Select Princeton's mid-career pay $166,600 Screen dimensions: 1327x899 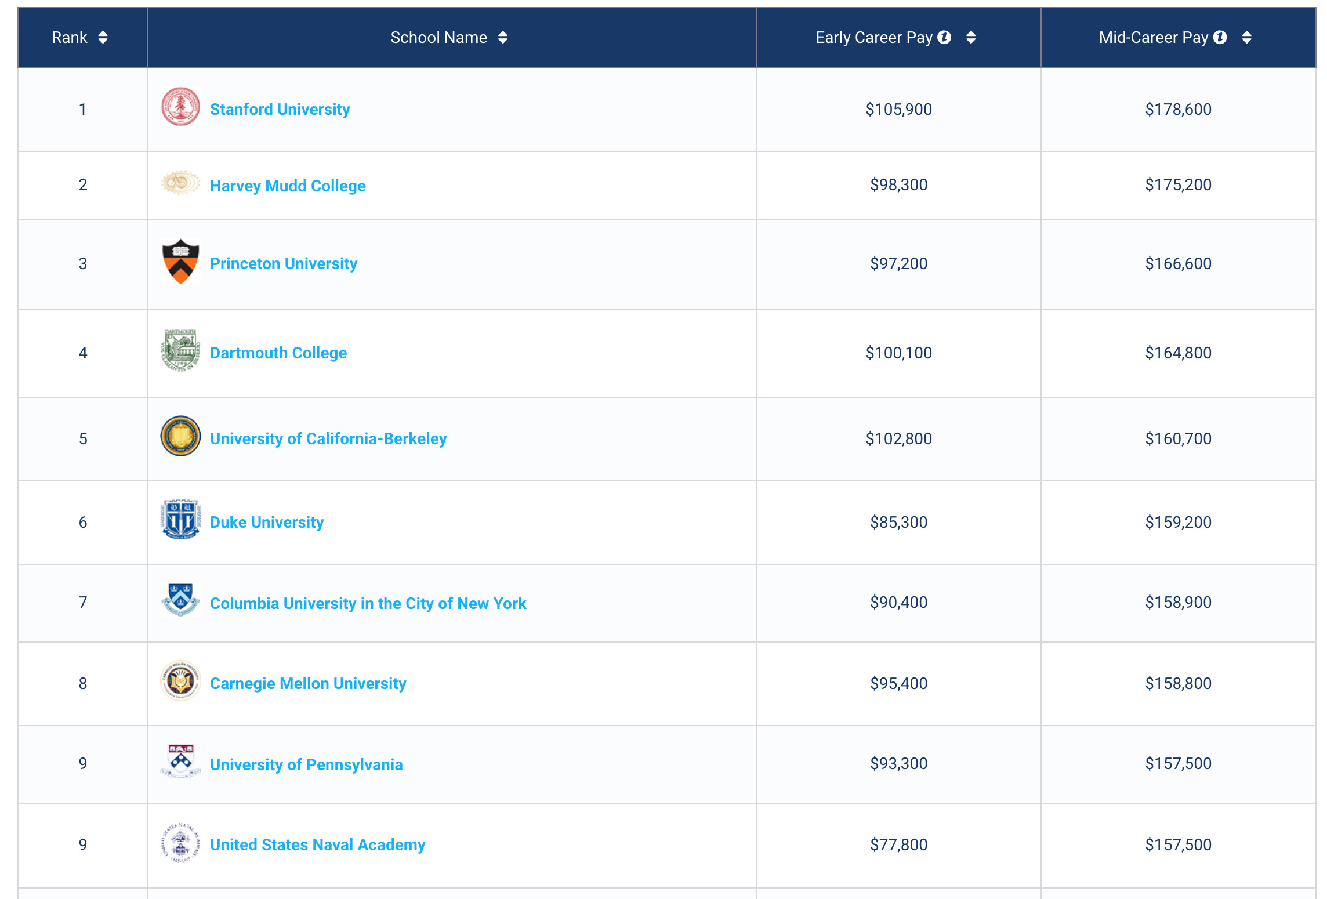[x=1179, y=263]
